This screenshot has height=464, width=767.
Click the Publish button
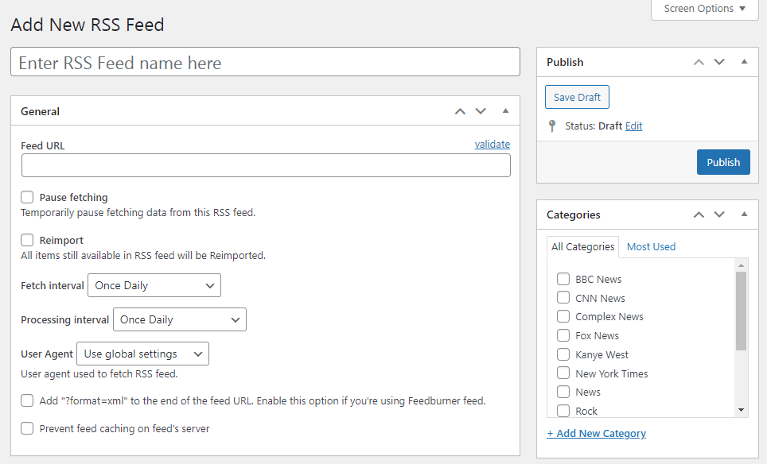click(x=723, y=162)
